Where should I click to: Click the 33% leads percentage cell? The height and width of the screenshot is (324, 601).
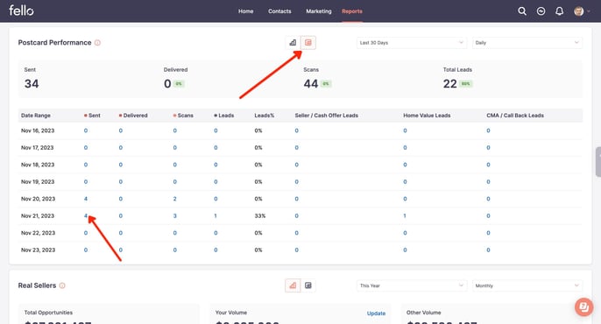[x=260, y=215]
